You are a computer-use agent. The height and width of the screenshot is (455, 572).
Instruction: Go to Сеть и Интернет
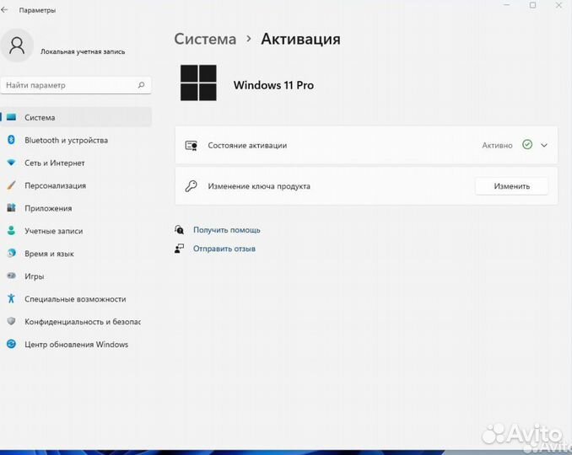point(76,163)
